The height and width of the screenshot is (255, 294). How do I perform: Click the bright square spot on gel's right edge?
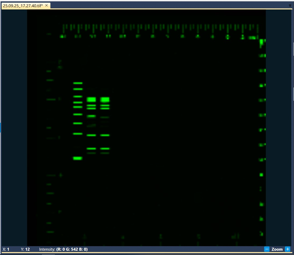pos(261,175)
